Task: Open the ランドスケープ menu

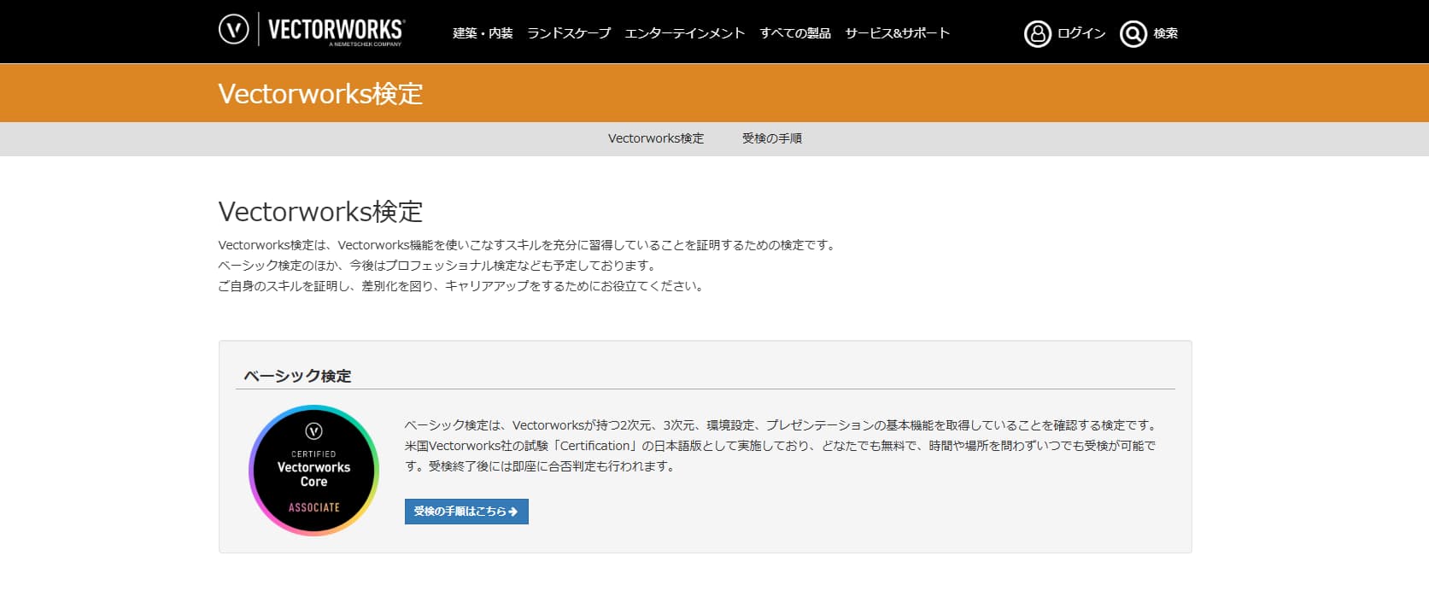Action: (x=569, y=33)
